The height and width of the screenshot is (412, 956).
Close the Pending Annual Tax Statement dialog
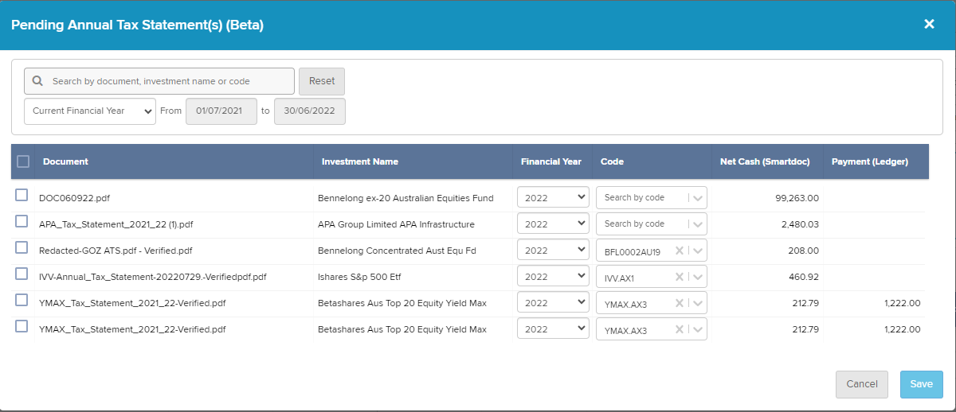pyautogui.click(x=929, y=24)
